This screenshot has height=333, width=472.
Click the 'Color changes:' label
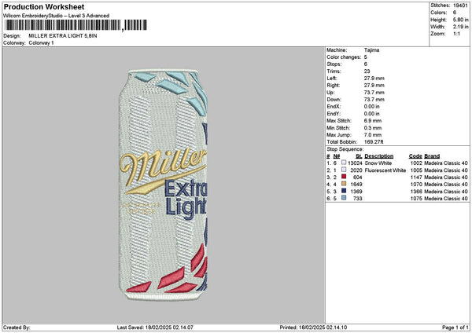click(x=344, y=57)
